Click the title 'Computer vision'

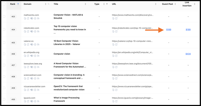click(62, 54)
